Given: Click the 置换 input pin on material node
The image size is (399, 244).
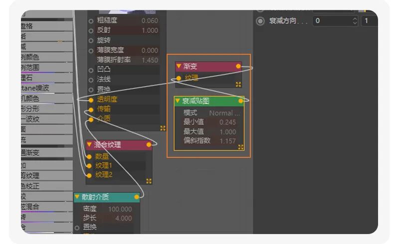Looking at the screenshot, I should click(91, 90).
